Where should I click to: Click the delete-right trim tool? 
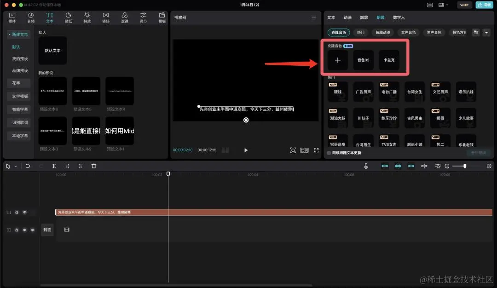pyautogui.click(x=81, y=166)
